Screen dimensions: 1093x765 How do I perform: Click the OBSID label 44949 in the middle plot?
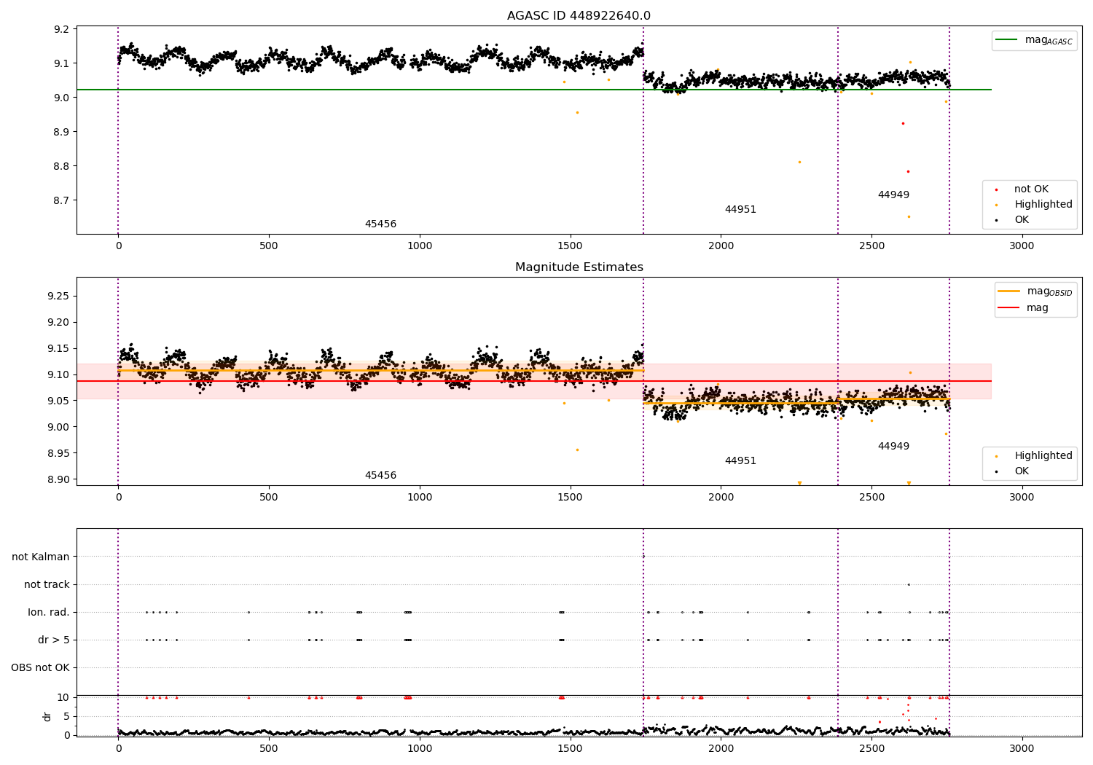(893, 447)
